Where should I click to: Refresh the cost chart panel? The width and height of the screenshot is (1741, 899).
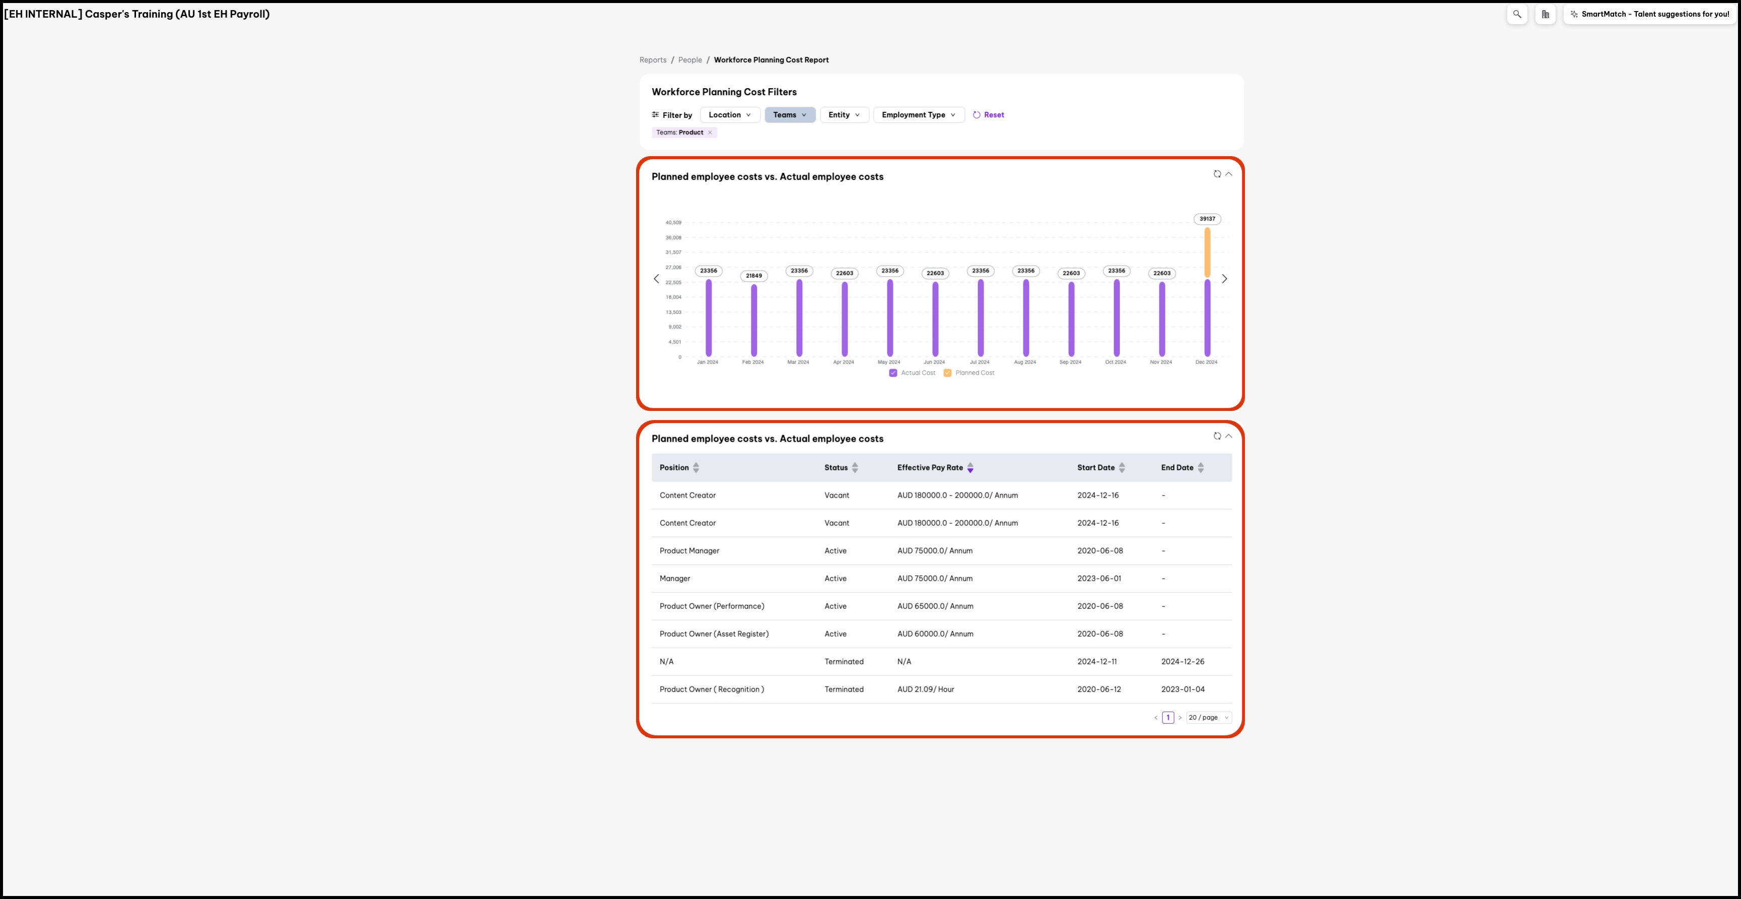tap(1217, 174)
